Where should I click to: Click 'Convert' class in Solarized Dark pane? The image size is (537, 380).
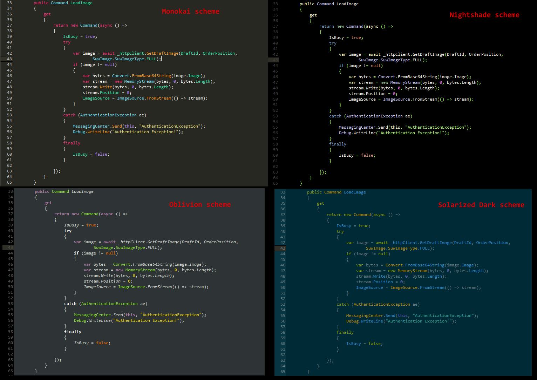click(x=394, y=265)
